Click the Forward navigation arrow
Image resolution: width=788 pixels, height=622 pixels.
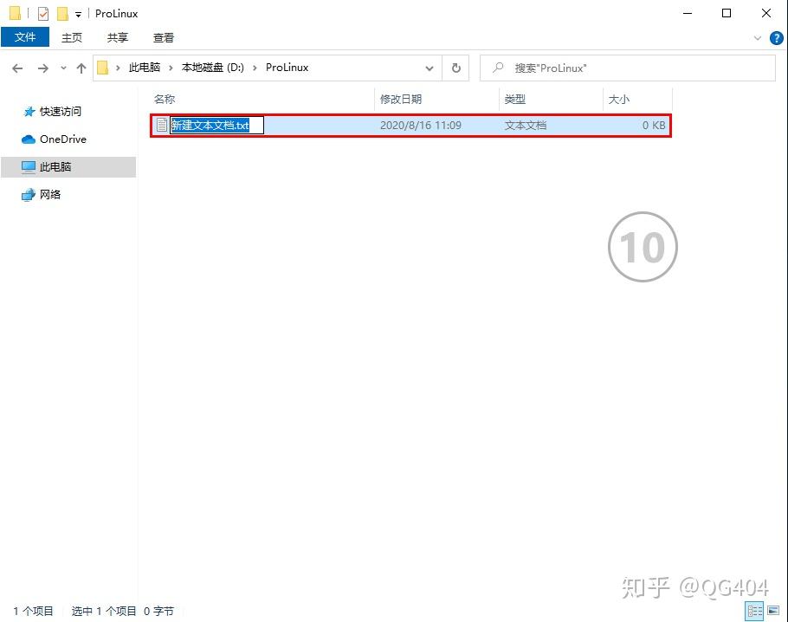[x=42, y=68]
